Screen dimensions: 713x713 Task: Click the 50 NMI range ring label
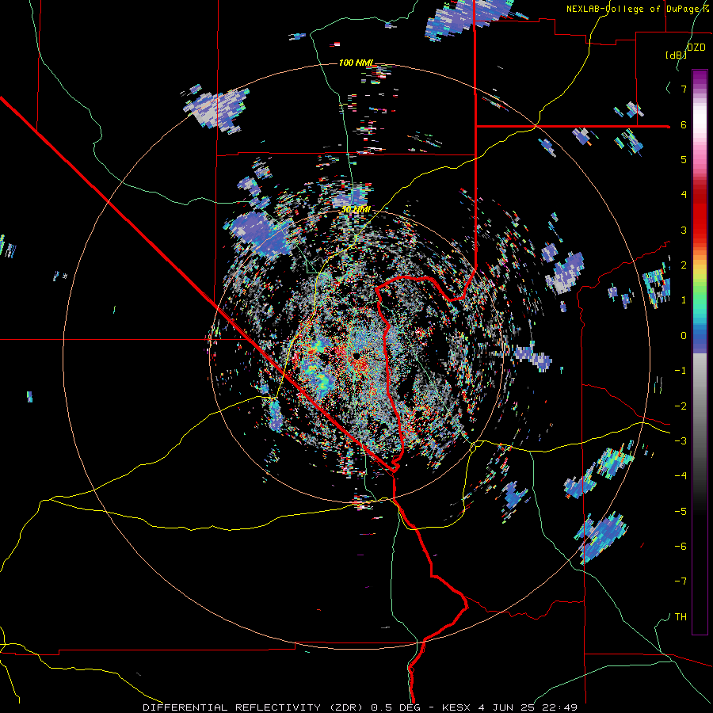[x=356, y=210]
